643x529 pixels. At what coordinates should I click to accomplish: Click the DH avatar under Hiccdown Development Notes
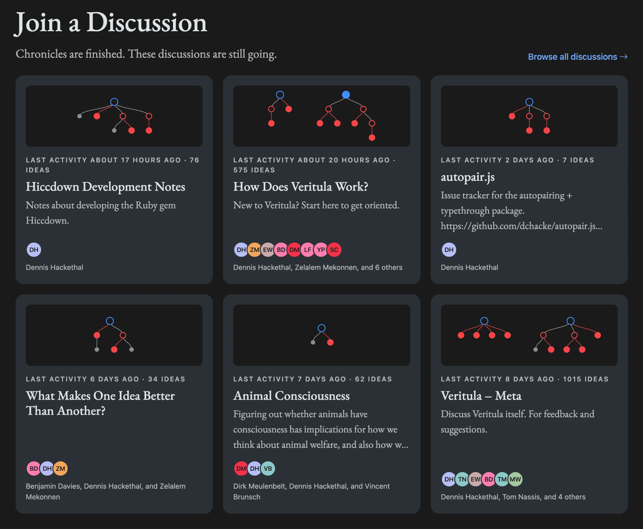tap(34, 250)
